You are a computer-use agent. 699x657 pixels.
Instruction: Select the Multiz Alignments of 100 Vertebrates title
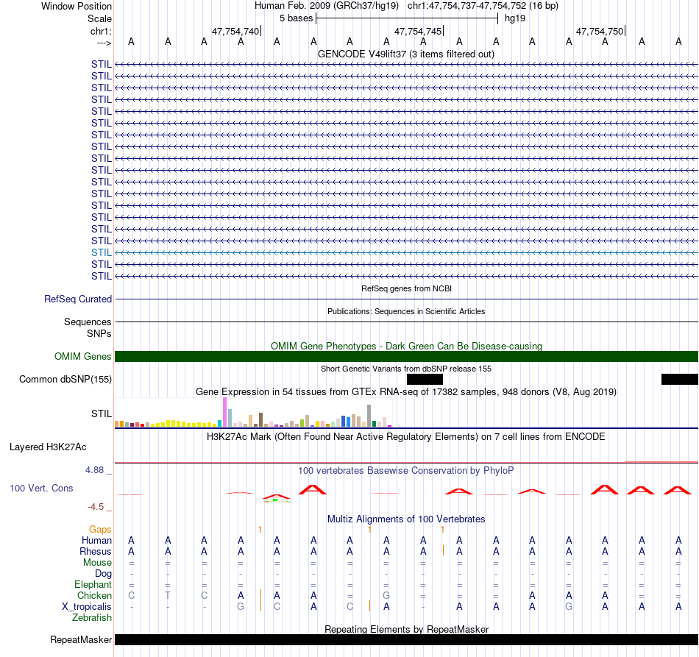point(406,519)
